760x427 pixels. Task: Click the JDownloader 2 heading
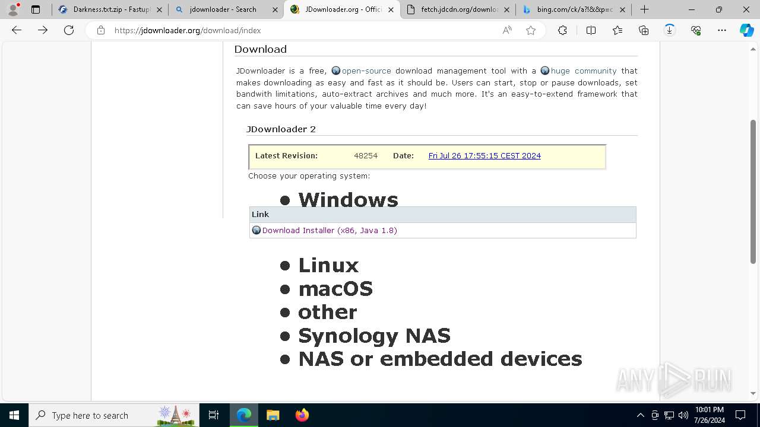(281, 129)
